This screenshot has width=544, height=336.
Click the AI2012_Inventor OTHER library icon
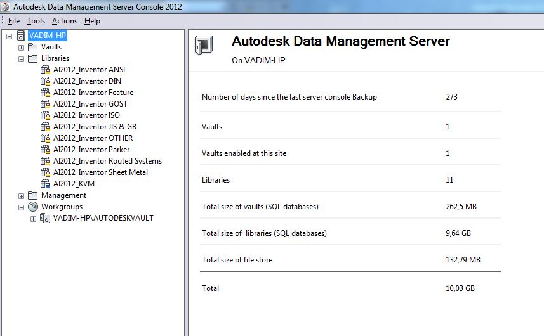pos(45,138)
